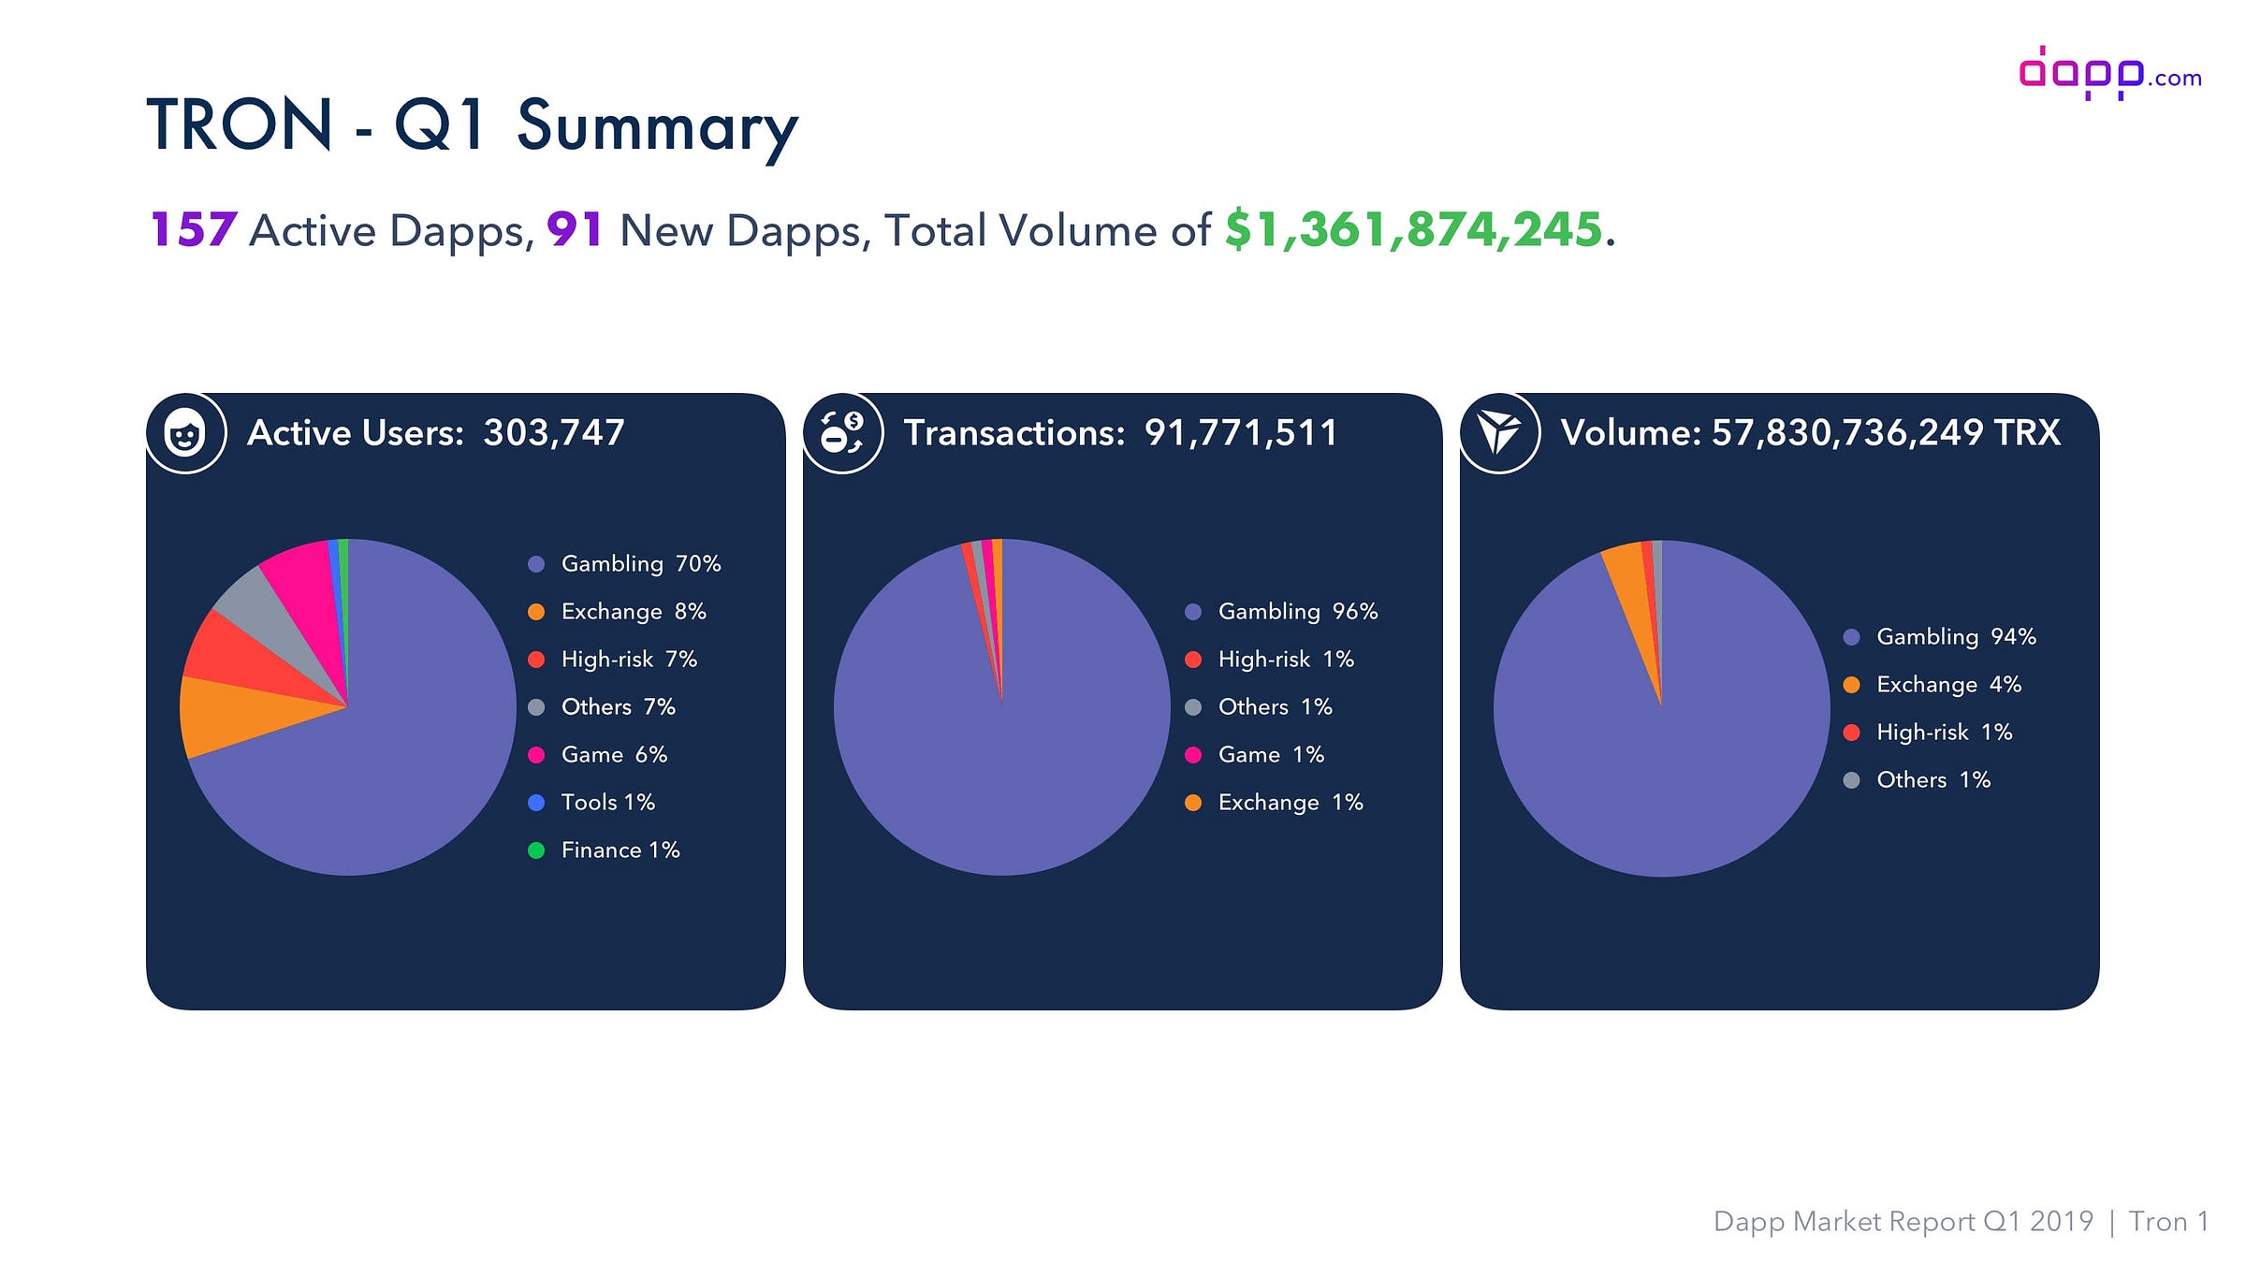Select the Exchange 8% legend dot
This screenshot has height=1263, width=2246.
[x=536, y=612]
